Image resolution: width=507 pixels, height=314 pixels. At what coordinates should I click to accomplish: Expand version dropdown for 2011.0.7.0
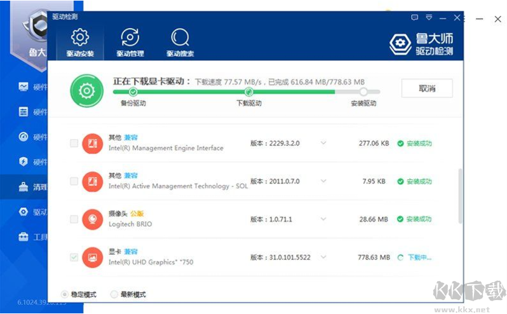point(323,181)
